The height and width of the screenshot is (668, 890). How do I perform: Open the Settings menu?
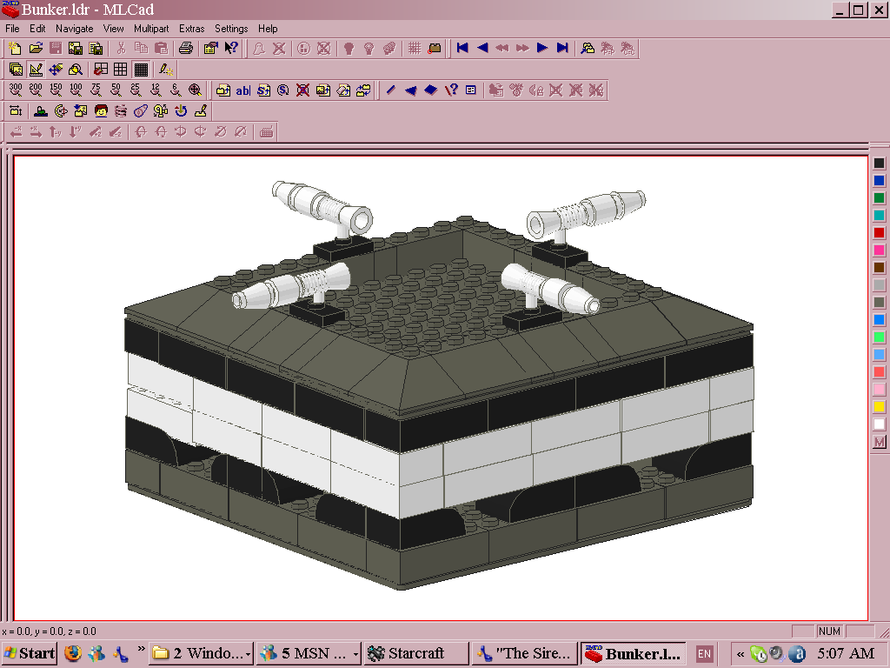coord(231,29)
